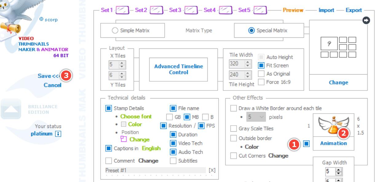Click the Advanced Timeline Control button
The image size is (378, 182).
pyautogui.click(x=179, y=69)
